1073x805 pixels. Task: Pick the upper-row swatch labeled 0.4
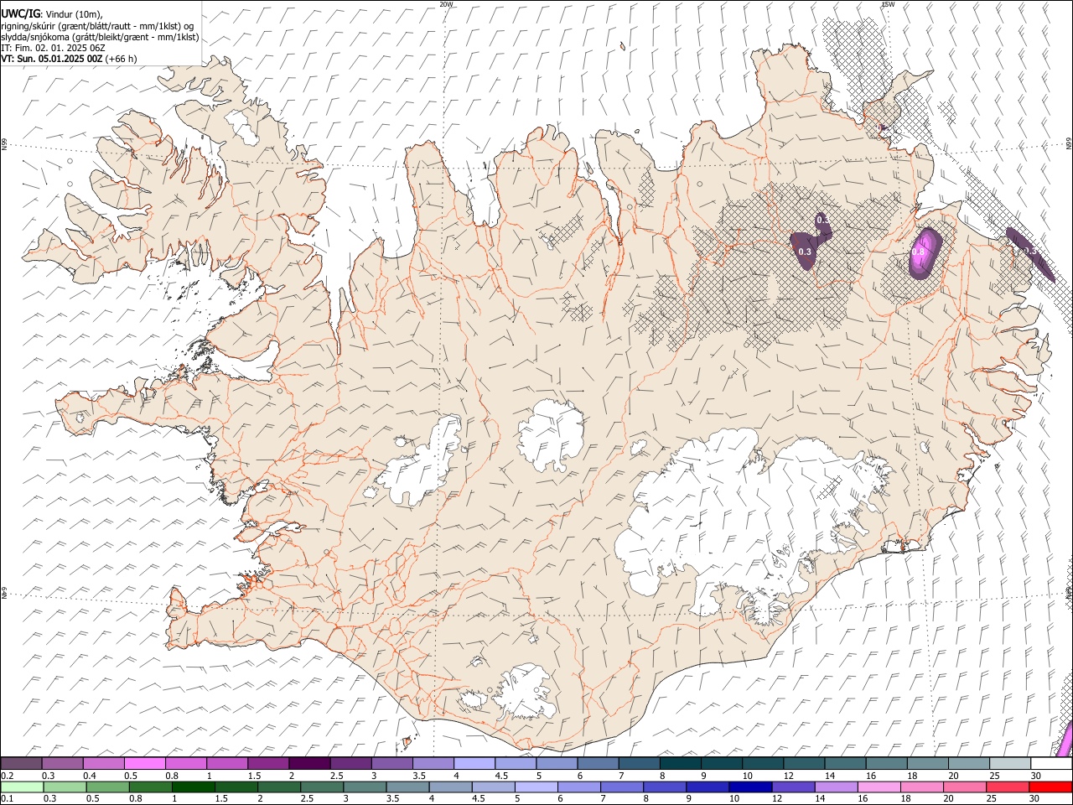(103, 764)
